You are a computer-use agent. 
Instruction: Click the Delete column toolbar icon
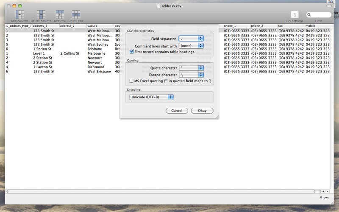(x=41, y=15)
